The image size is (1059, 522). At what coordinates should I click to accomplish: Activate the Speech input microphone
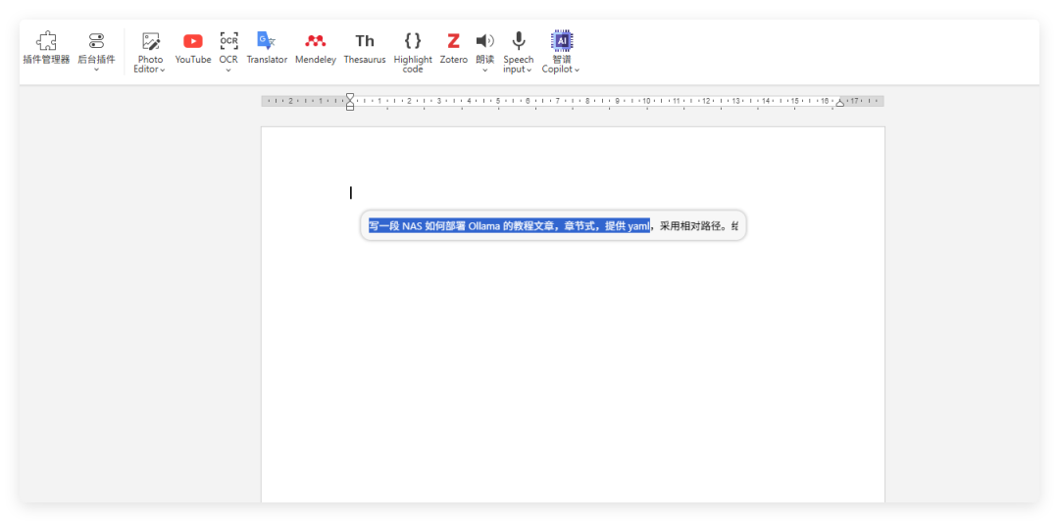pos(518,41)
